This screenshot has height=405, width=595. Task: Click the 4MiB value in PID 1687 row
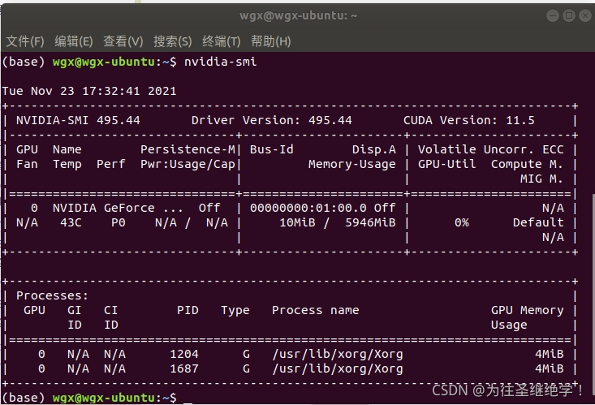(x=550, y=369)
